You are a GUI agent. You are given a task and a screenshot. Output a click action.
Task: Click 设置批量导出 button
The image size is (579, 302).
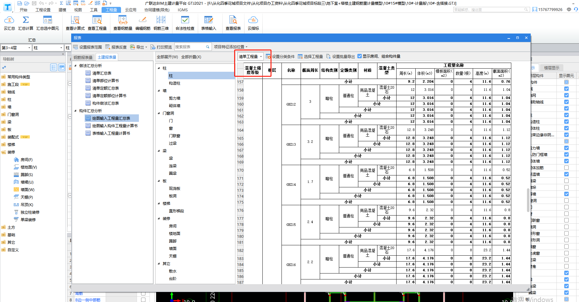[x=340, y=56]
